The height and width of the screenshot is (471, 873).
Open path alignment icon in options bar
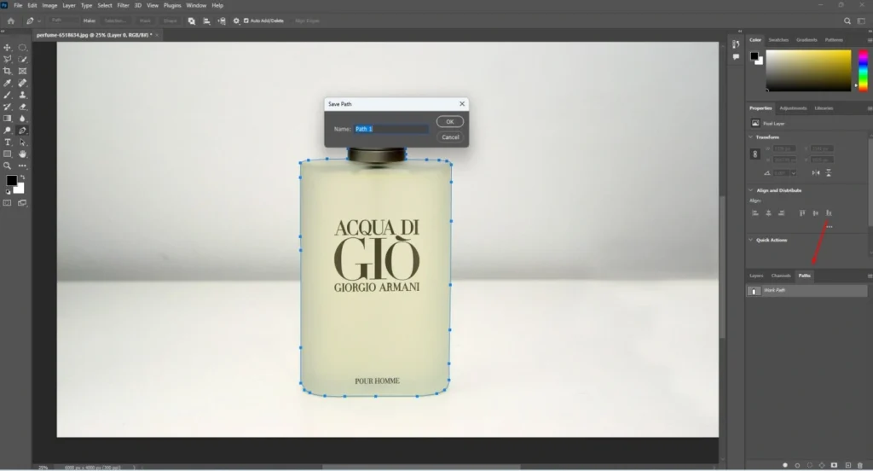click(206, 20)
